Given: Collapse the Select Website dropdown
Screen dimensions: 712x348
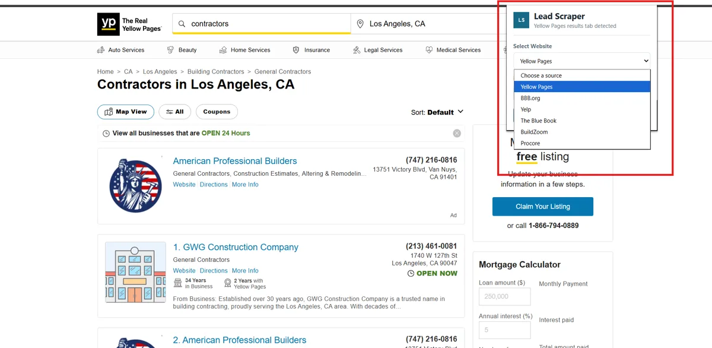Looking at the screenshot, I should (582, 61).
